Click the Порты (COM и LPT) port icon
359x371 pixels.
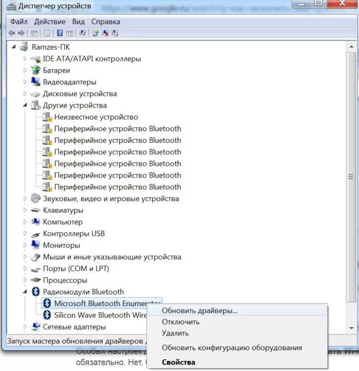point(35,270)
